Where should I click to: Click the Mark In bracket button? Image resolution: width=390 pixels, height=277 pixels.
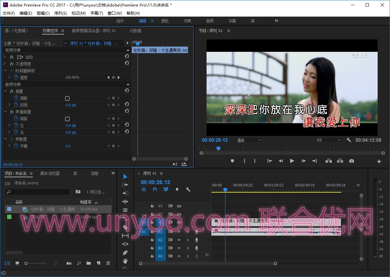[245, 161]
